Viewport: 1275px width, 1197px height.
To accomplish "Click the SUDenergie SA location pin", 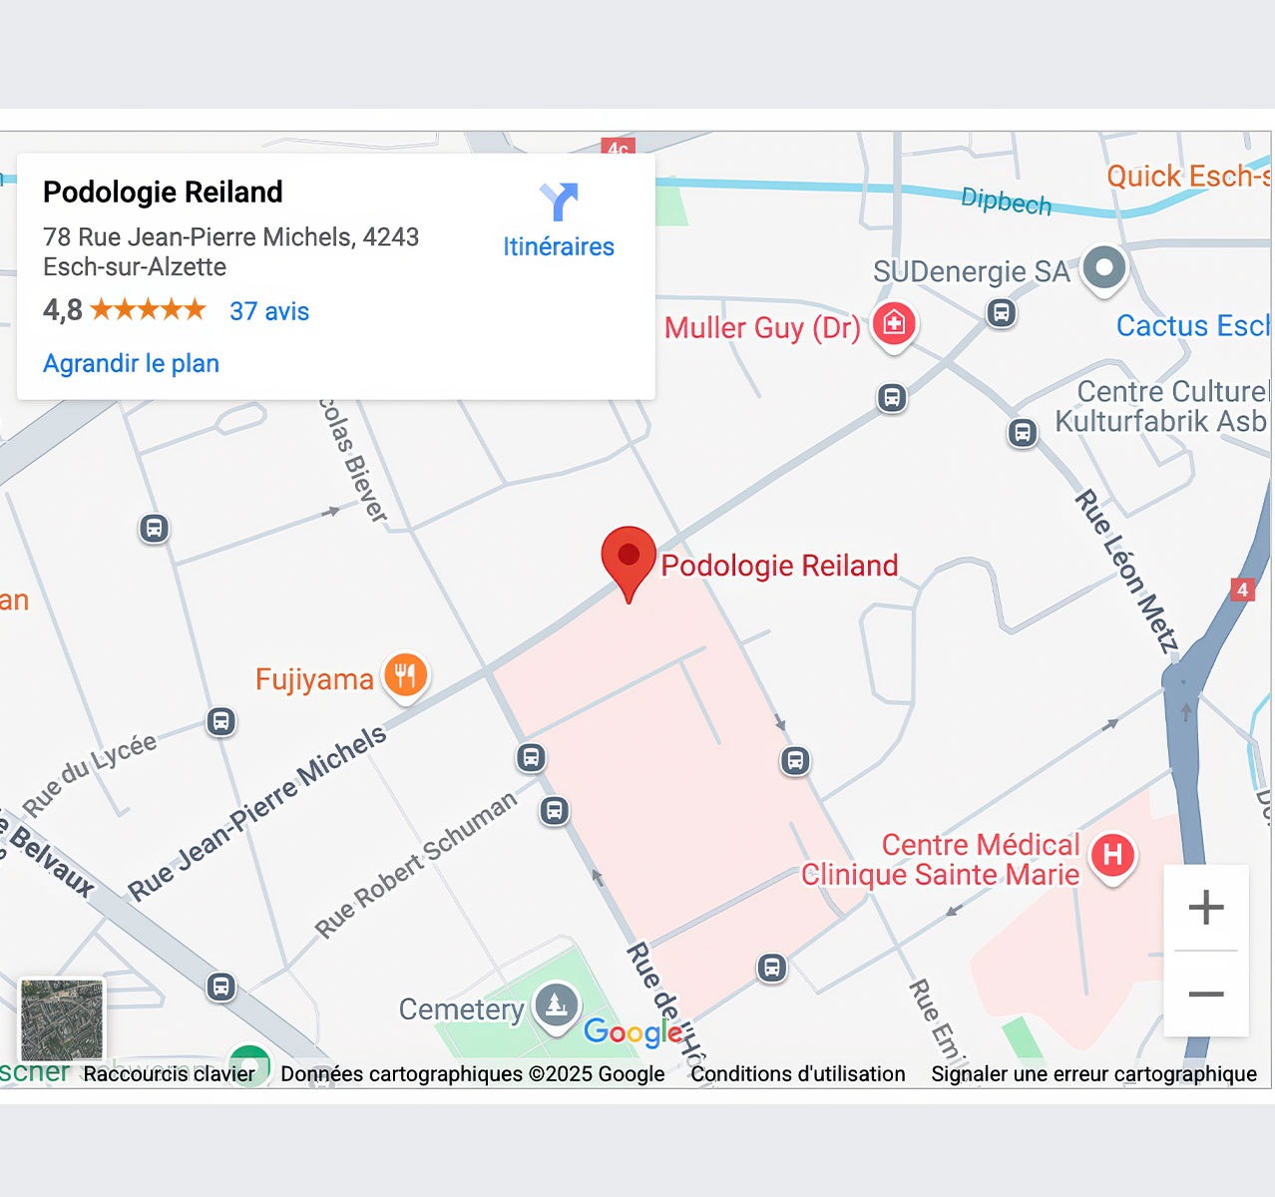I will [1104, 268].
